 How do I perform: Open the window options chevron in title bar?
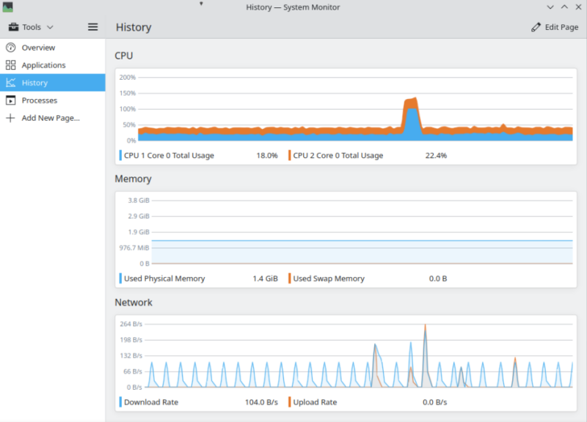[552, 7]
